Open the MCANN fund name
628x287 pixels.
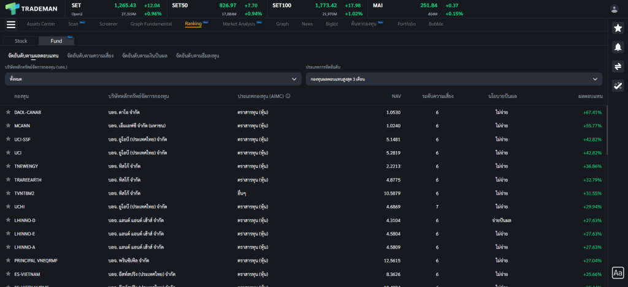[22, 125]
